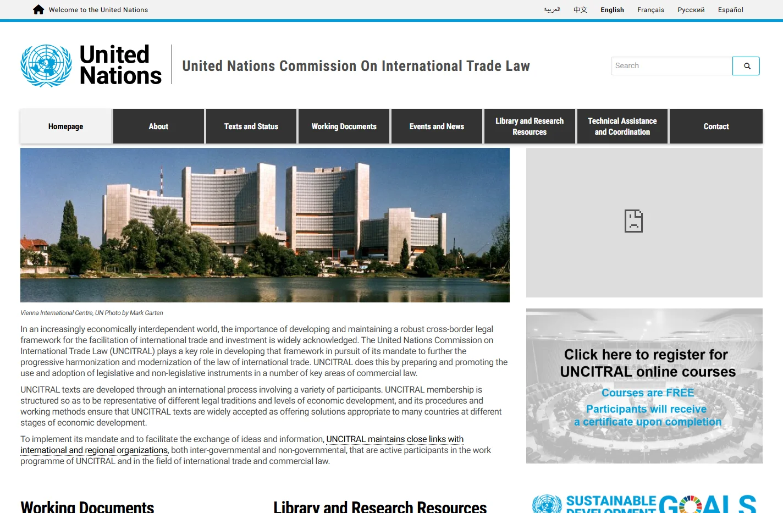Open Library and Research Resources menu

tap(530, 126)
